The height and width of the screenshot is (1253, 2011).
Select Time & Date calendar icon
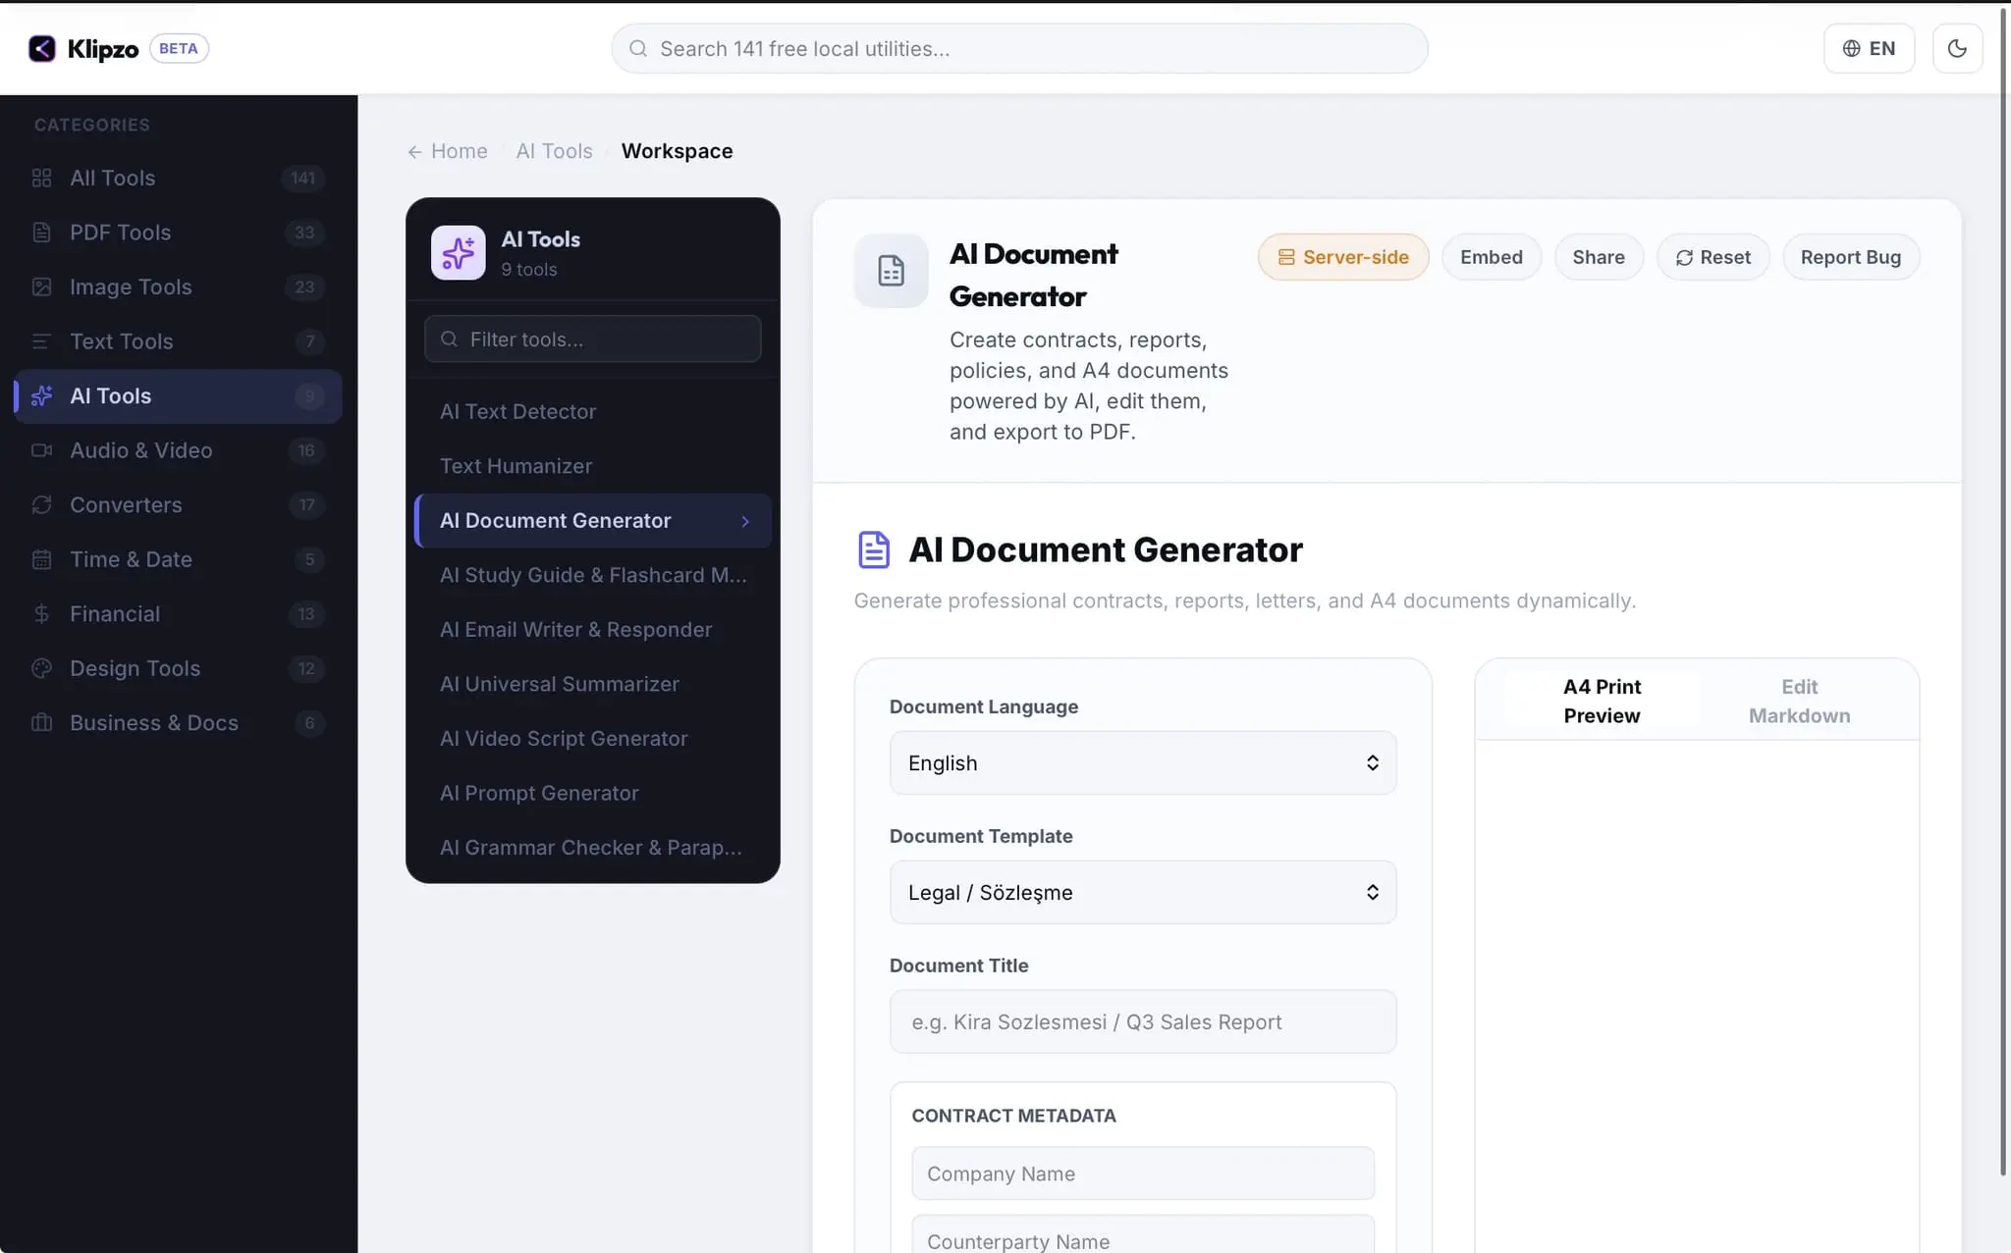coord(41,559)
